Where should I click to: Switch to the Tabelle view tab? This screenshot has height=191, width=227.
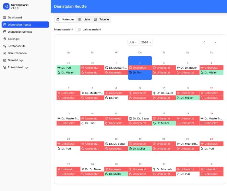click(101, 19)
